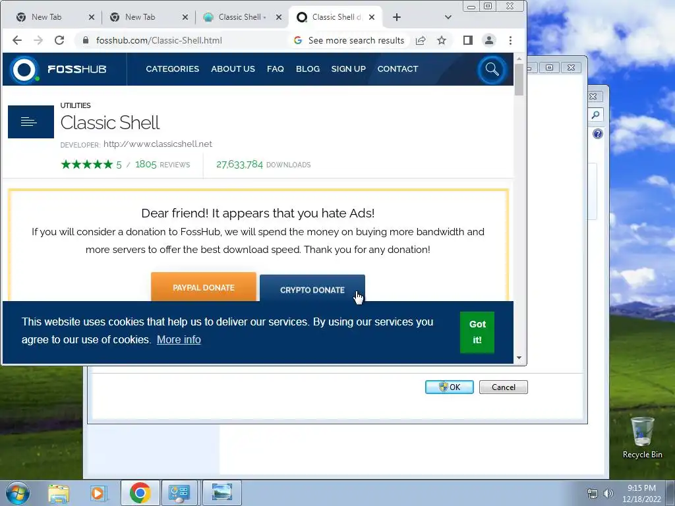
Task: Switch to the first New Tab
Action: point(47,17)
